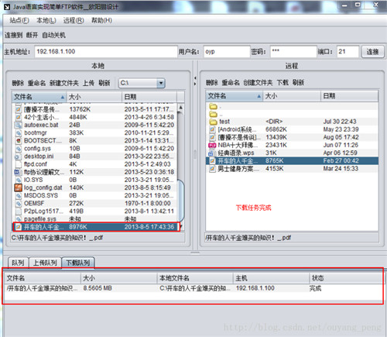The height and width of the screenshot is (337, 387).
Task: Switch to the 上传队列 tab
Action: coord(45,263)
